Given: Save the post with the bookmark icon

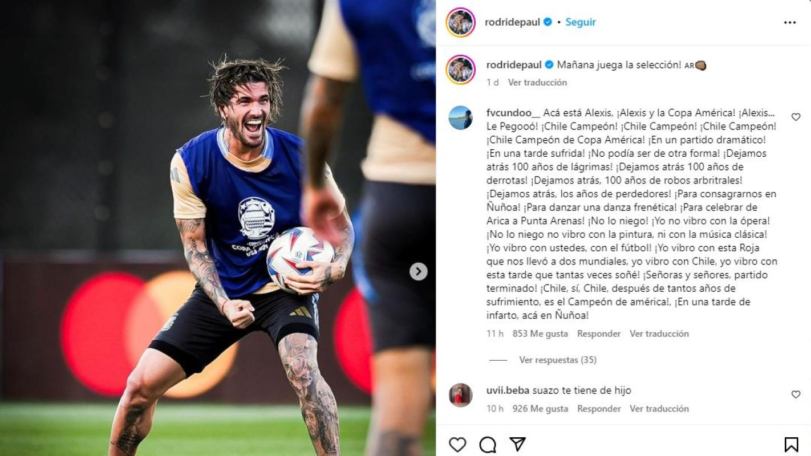Looking at the screenshot, I should click(x=791, y=444).
